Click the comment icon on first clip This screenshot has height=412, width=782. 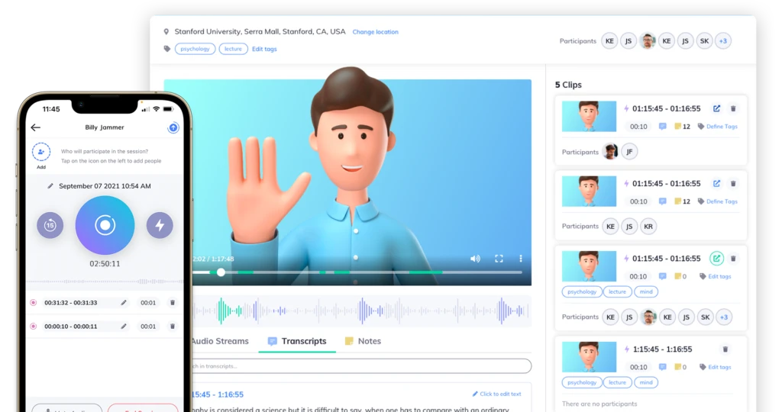[x=662, y=127]
